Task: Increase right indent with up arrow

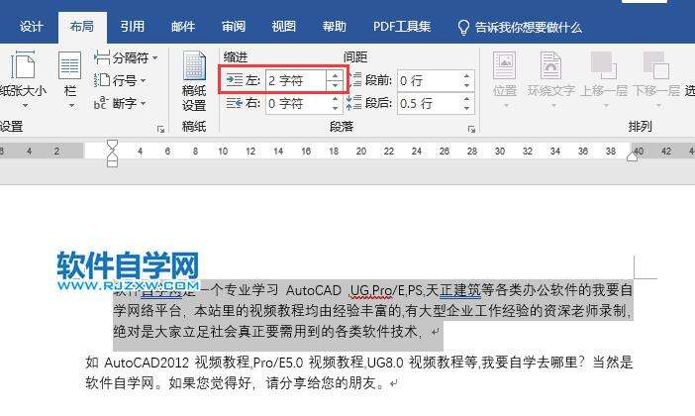Action: pos(335,99)
